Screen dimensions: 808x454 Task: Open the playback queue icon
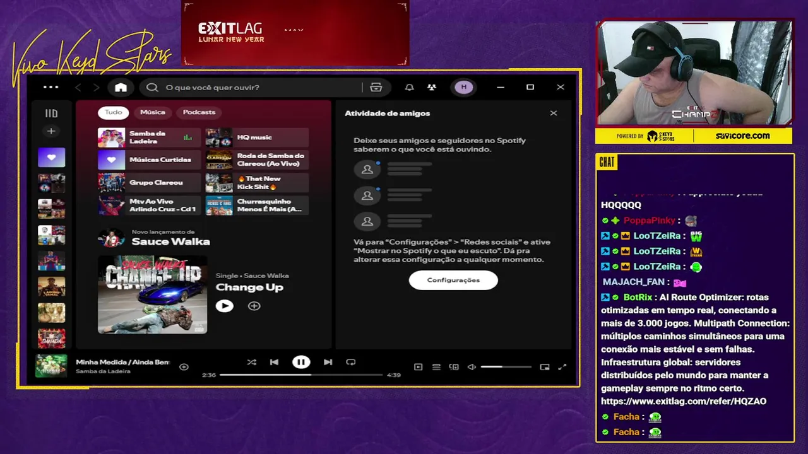pyautogui.click(x=436, y=367)
